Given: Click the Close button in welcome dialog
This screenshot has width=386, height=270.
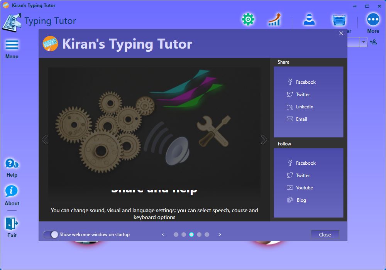Looking at the screenshot, I should point(325,235).
